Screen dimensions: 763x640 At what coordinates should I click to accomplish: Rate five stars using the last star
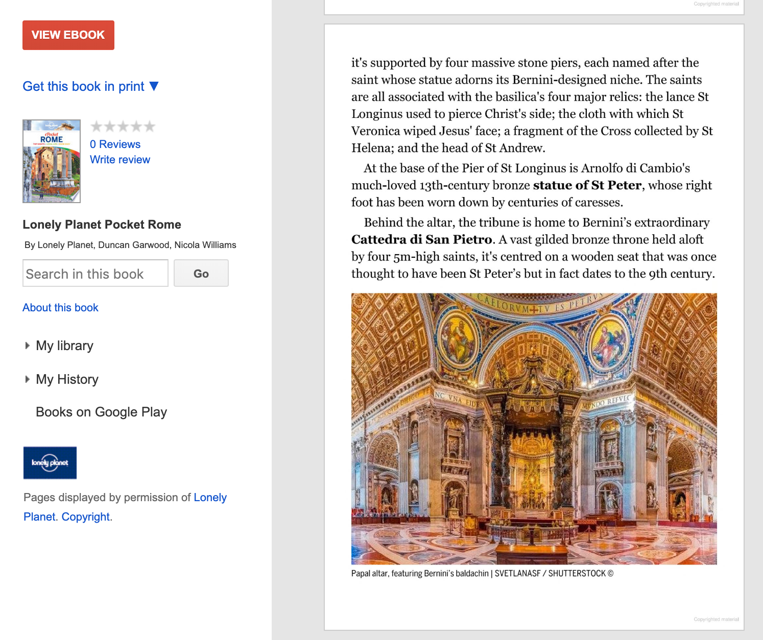coord(149,126)
